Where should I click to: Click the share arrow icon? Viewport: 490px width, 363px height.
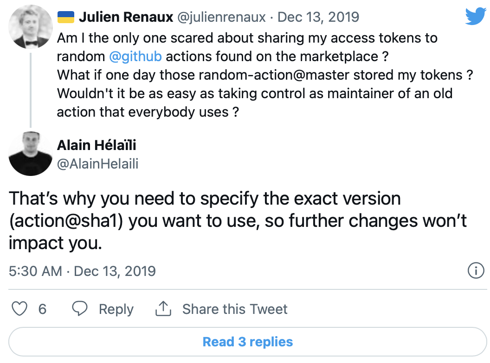pyautogui.click(x=163, y=309)
